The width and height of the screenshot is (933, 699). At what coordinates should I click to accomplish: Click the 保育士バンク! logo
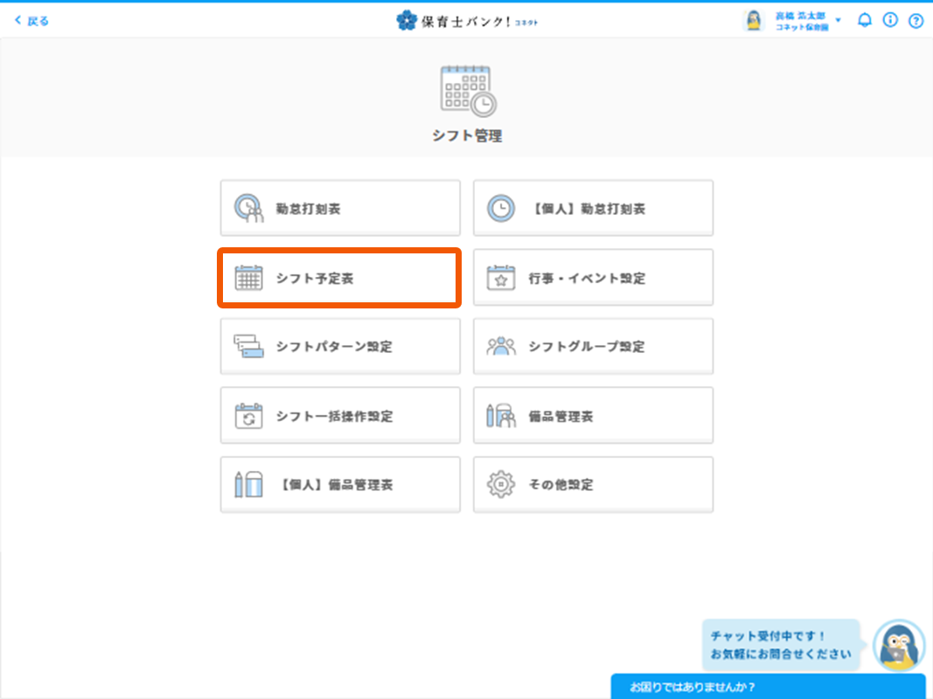(x=466, y=20)
